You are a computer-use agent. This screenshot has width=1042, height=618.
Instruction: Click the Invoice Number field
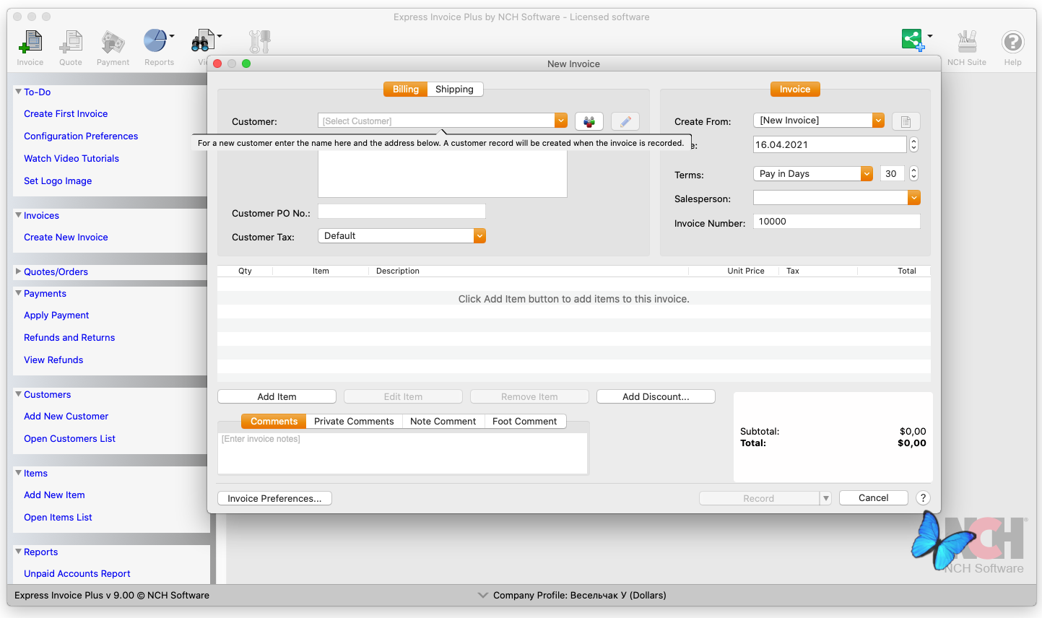click(x=837, y=222)
